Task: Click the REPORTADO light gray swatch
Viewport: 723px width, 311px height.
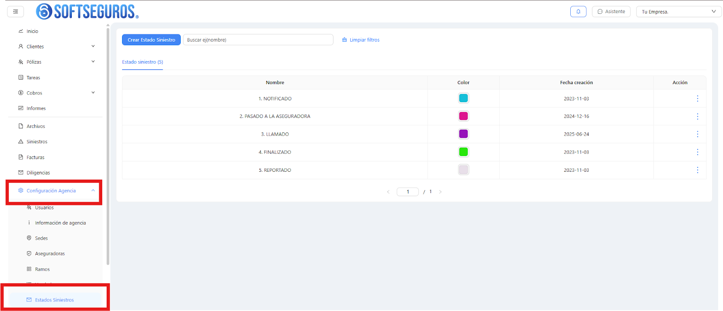Action: click(x=463, y=170)
